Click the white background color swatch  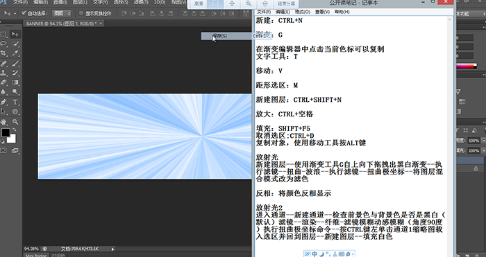point(12,139)
